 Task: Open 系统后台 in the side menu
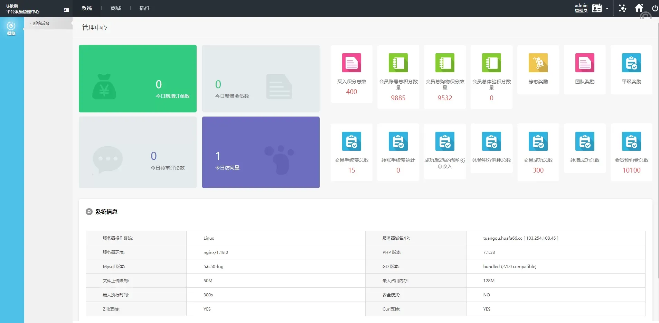41,24
